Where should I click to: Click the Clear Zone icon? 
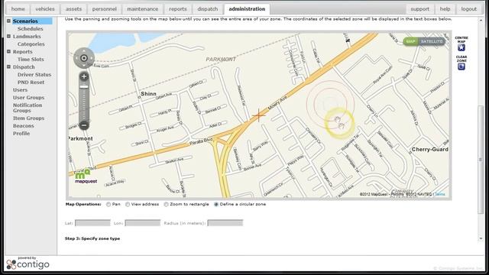(461, 66)
